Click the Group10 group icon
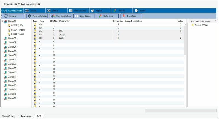219x119 pixels. (5, 73)
